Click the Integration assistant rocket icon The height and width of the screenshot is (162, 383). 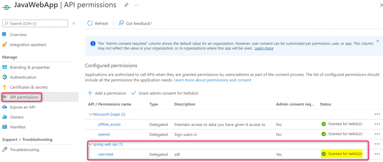tap(4, 45)
